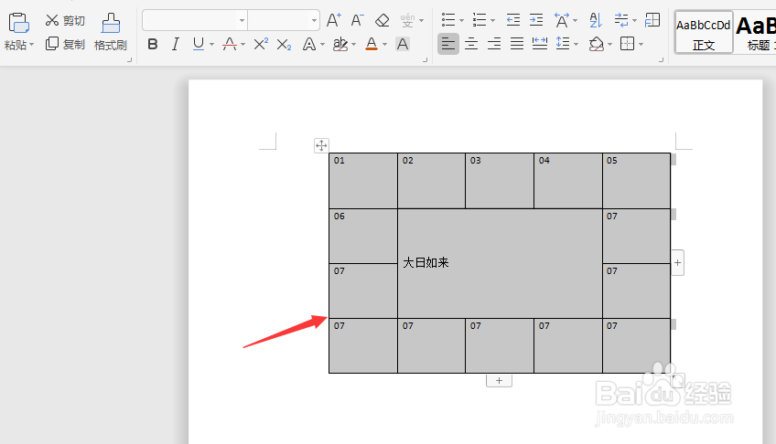Click the increase indent icon
Viewport: 776px width, 444px height.
click(x=536, y=20)
